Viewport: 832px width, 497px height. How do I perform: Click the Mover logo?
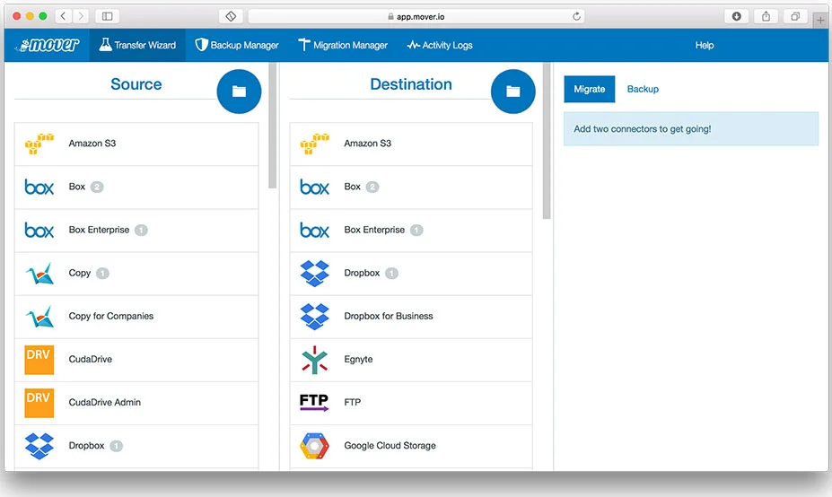48,45
